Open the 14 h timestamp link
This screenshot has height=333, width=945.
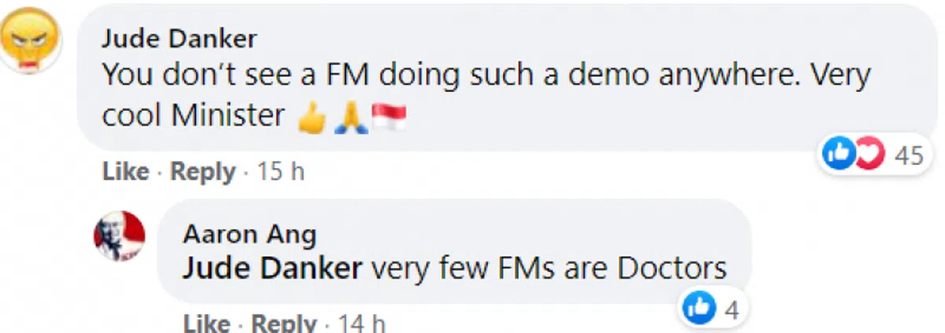(x=362, y=324)
